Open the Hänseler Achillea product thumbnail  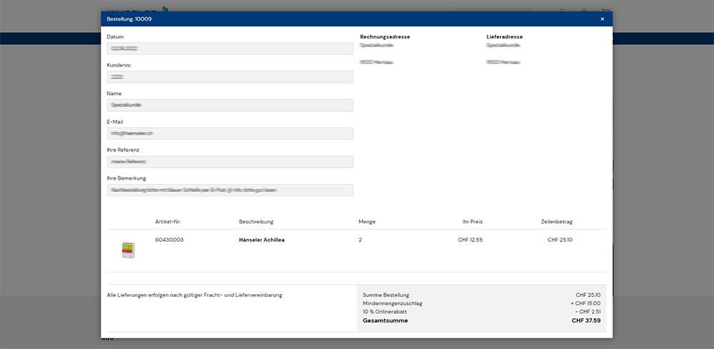[128, 250]
